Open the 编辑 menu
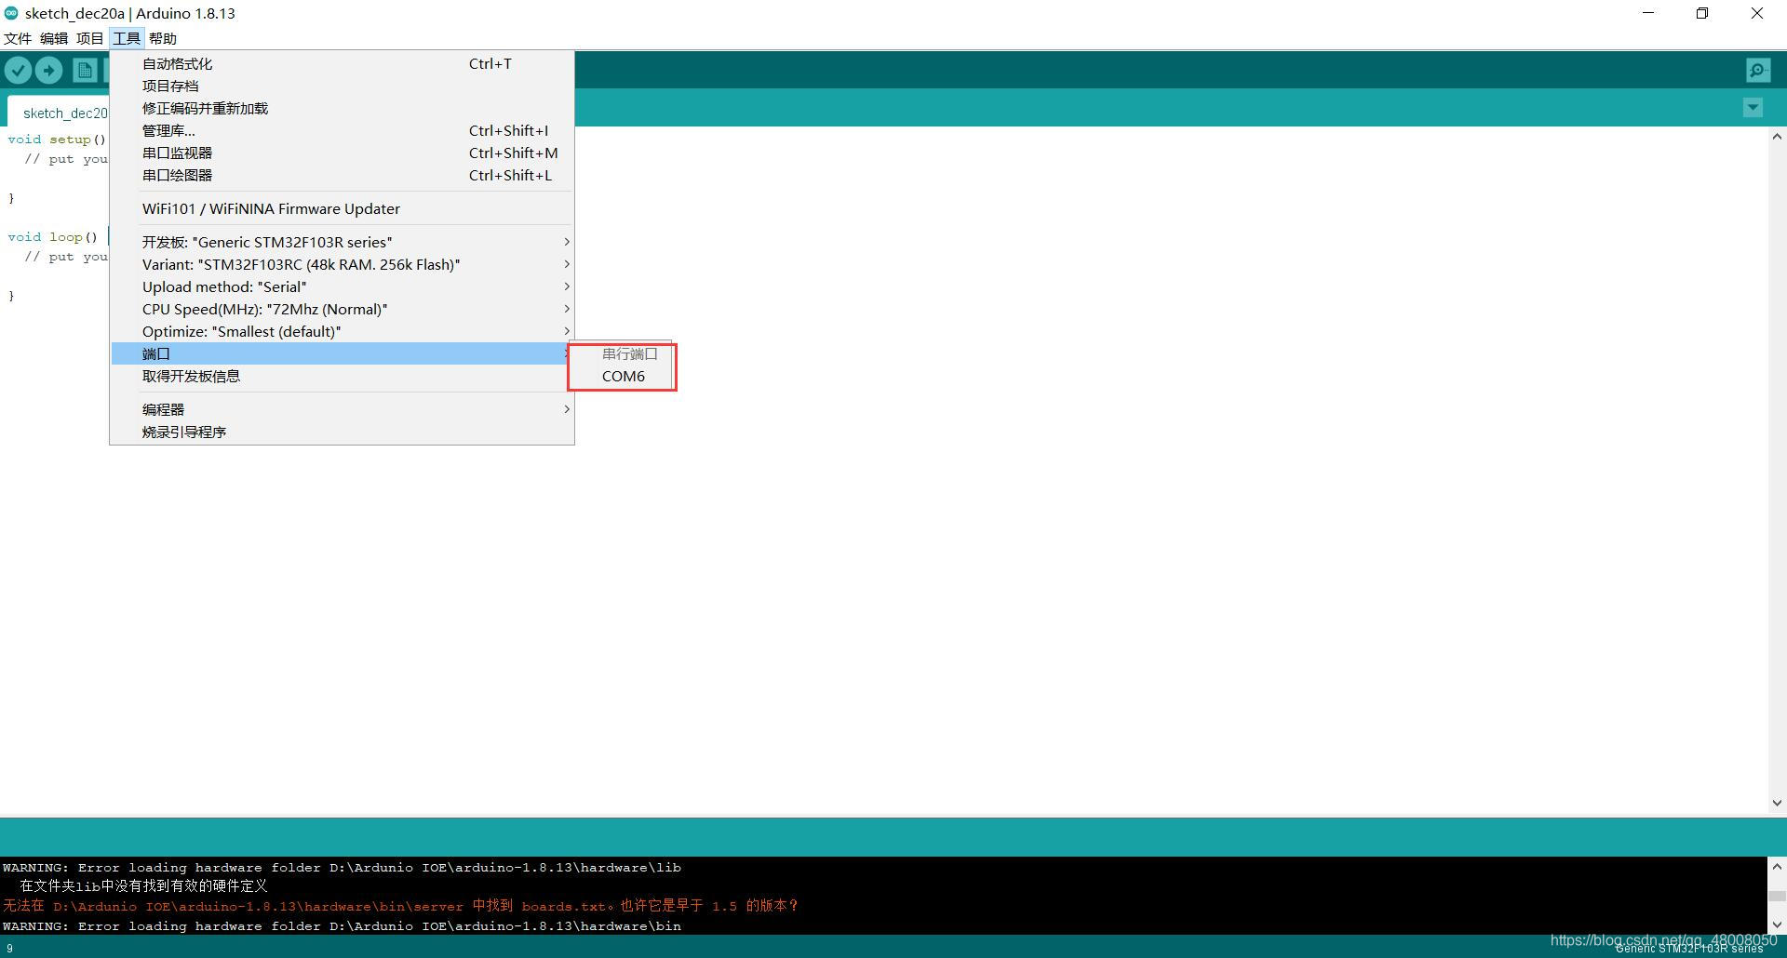The height and width of the screenshot is (958, 1787). point(54,38)
